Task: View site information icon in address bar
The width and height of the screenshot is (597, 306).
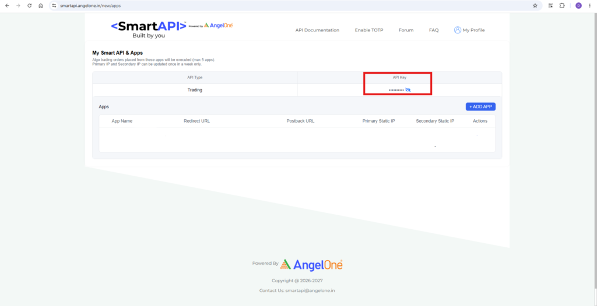Action: click(x=54, y=6)
